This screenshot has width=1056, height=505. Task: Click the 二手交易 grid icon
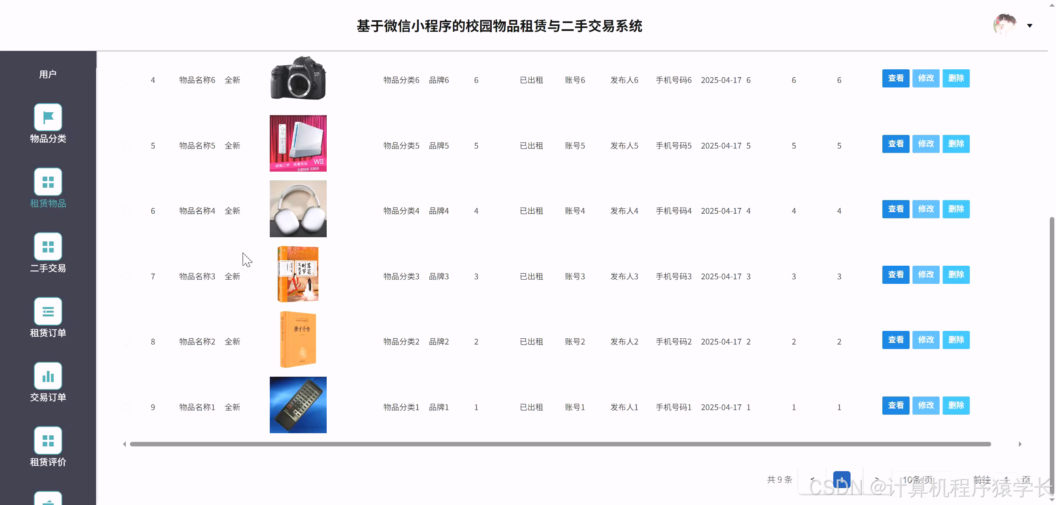point(48,246)
